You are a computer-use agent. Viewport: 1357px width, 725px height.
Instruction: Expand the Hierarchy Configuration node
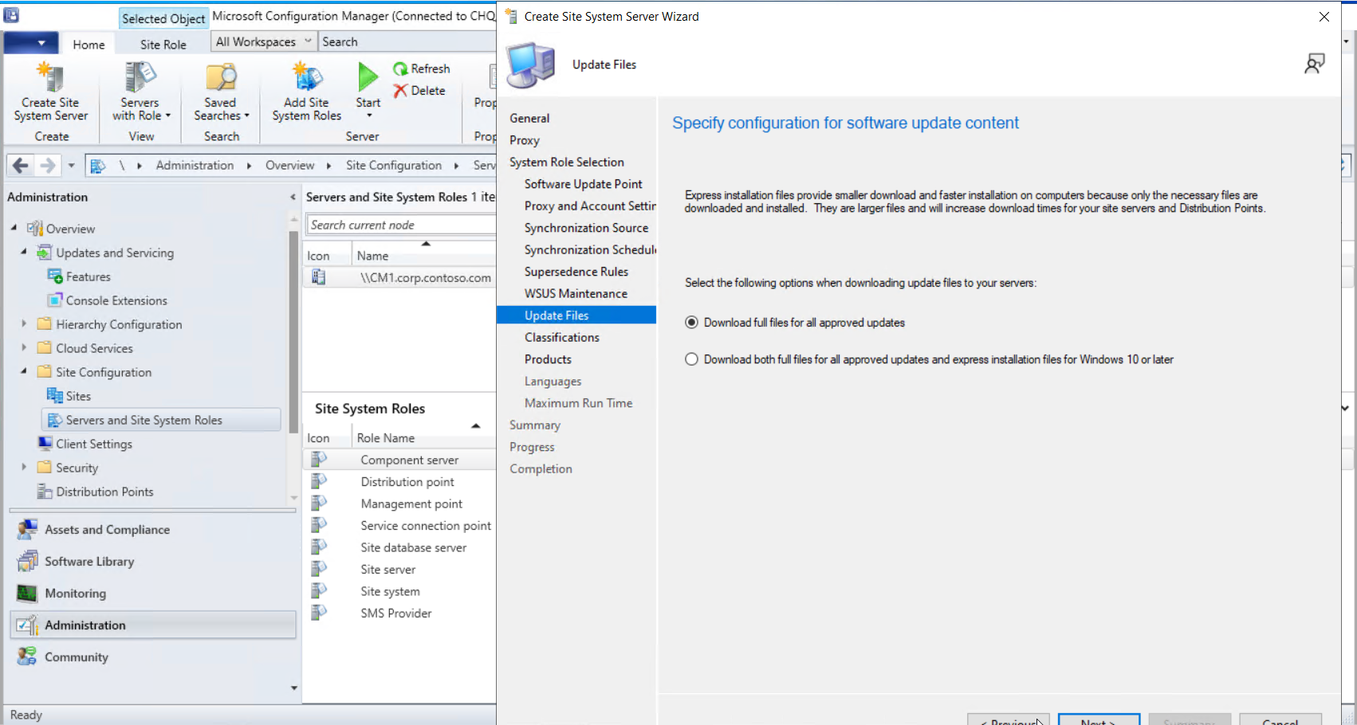click(x=23, y=323)
